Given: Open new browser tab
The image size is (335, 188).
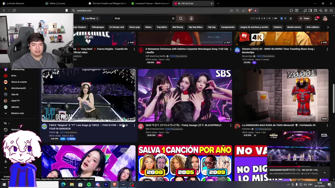Looking at the screenshot, I should (218, 3).
